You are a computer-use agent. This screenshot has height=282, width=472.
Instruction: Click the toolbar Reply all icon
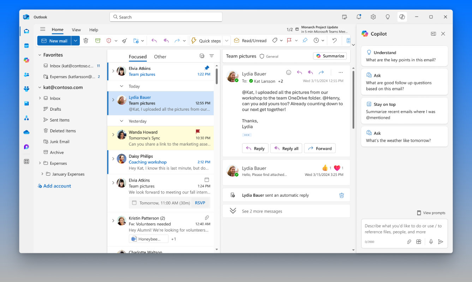point(166,41)
